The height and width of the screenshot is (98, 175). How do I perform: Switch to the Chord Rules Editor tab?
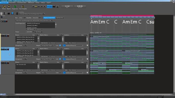tap(22, 3)
